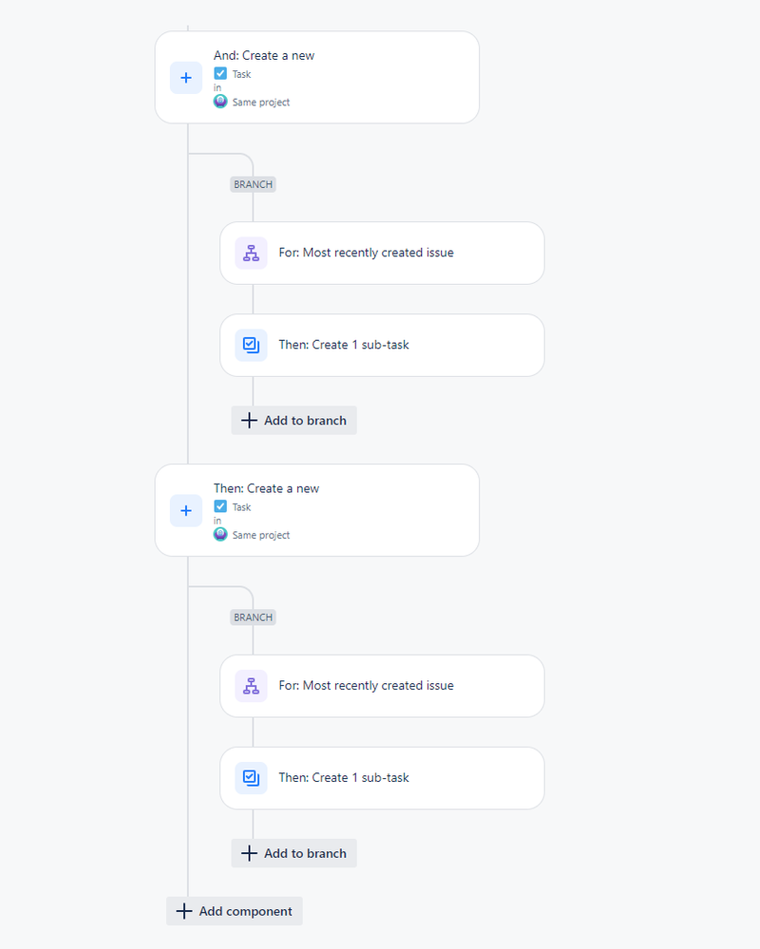
Task: Click the plus icon on the And component
Action: [186, 78]
